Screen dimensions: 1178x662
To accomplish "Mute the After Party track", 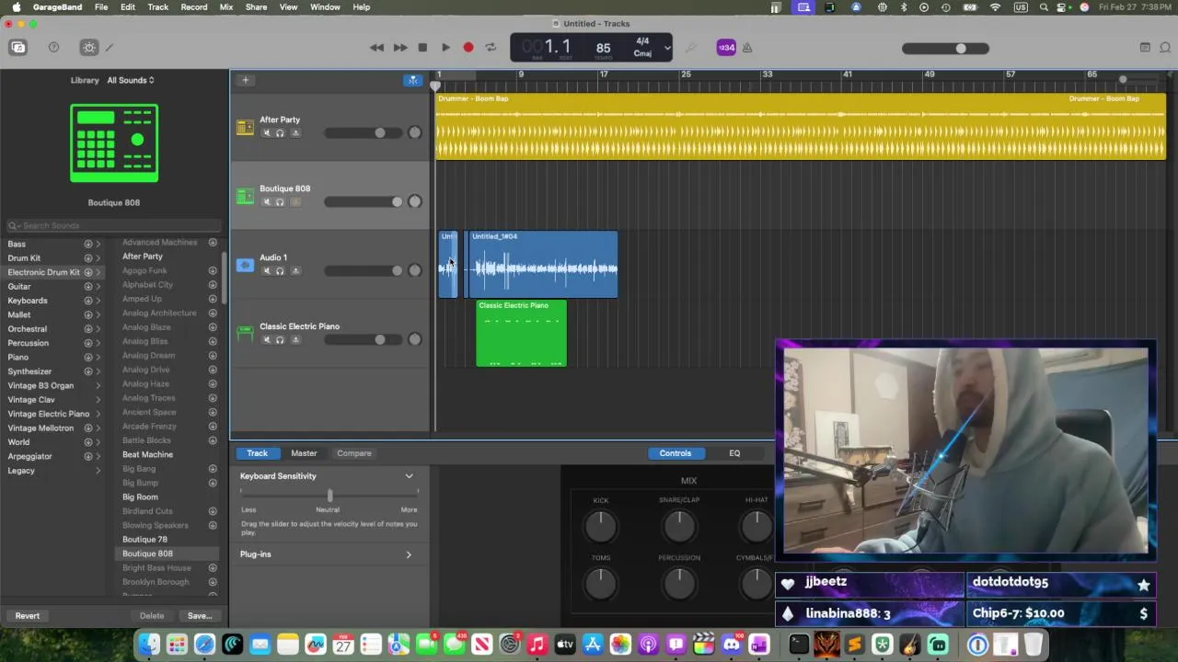I will click(x=267, y=133).
